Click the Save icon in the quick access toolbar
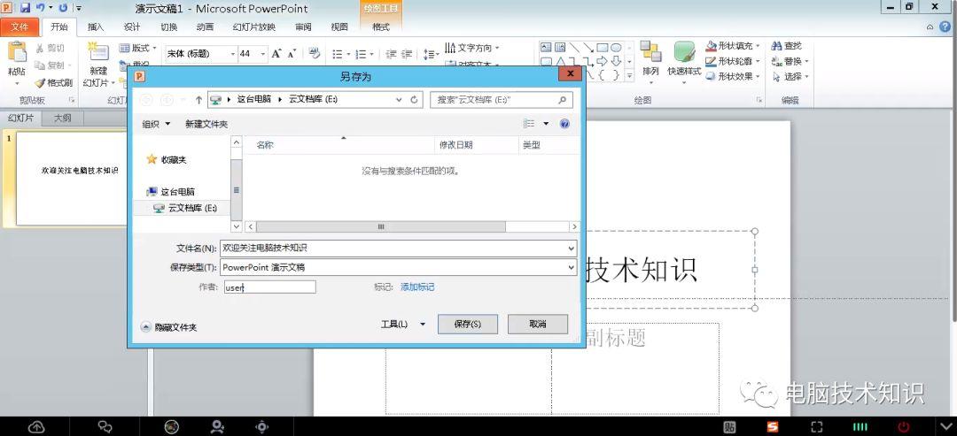The width and height of the screenshot is (957, 436). (25, 8)
